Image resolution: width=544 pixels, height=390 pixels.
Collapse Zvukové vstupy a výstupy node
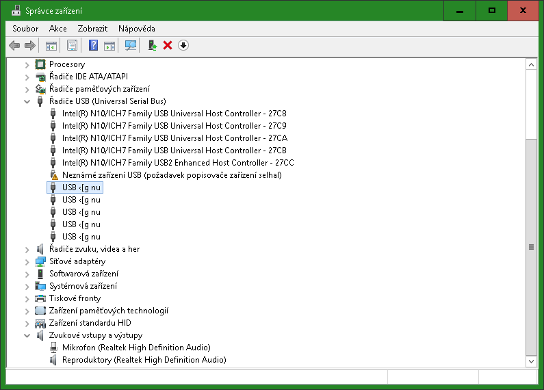(x=27, y=335)
